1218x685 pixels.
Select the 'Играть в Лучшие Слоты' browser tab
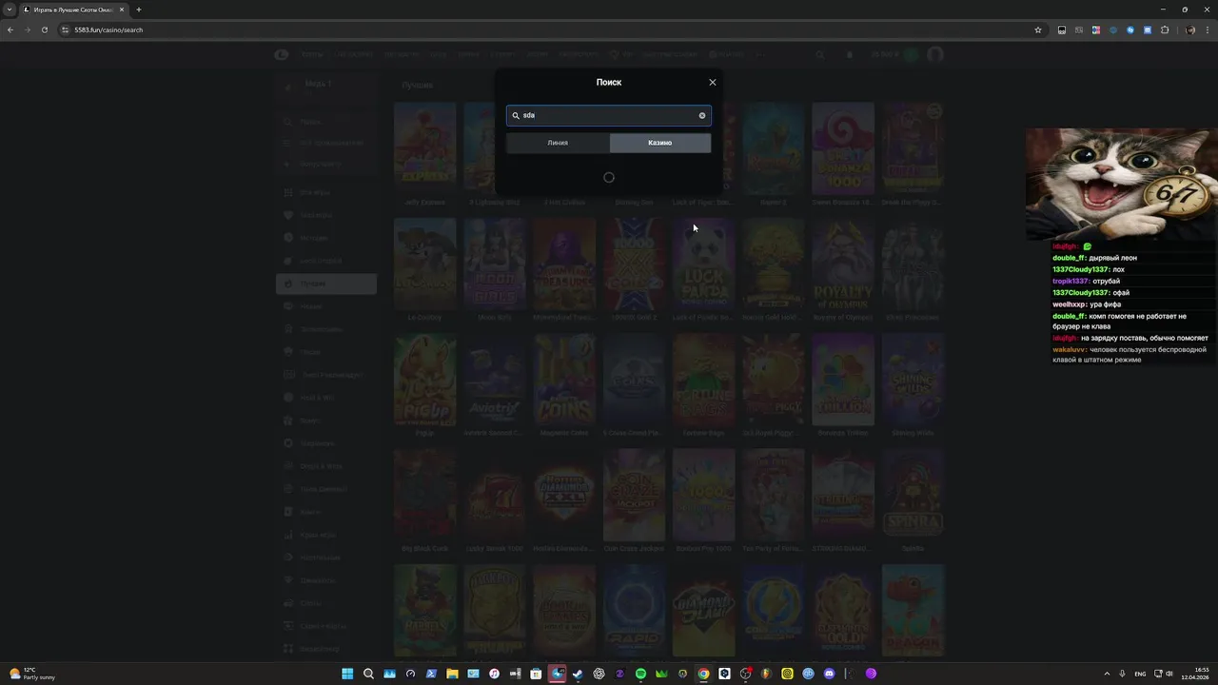[x=73, y=10]
